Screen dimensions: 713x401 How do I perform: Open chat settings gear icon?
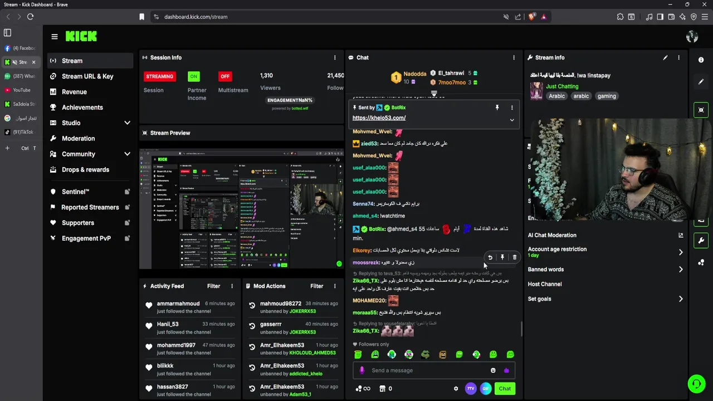[456, 389]
